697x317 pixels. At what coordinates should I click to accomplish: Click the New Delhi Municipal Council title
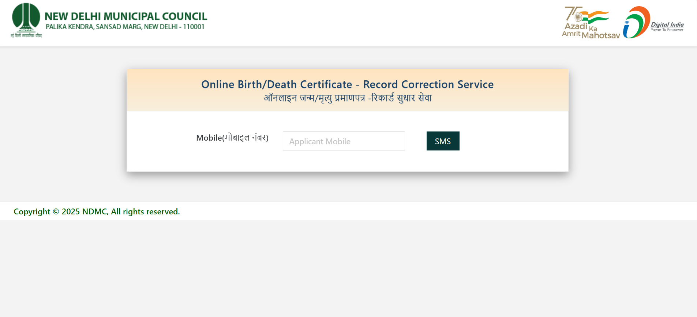click(125, 16)
